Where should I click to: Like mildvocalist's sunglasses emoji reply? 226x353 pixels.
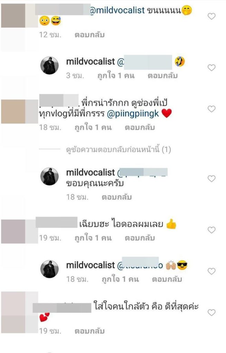click(x=211, y=271)
